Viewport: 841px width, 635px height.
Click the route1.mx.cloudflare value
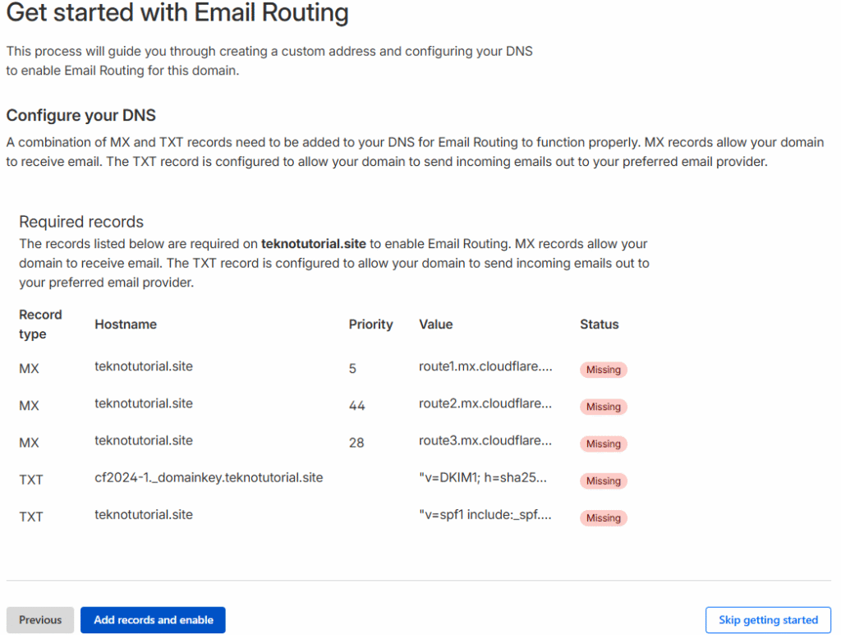click(485, 366)
